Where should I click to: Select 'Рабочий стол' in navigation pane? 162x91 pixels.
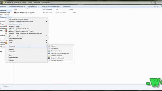point(5,15)
